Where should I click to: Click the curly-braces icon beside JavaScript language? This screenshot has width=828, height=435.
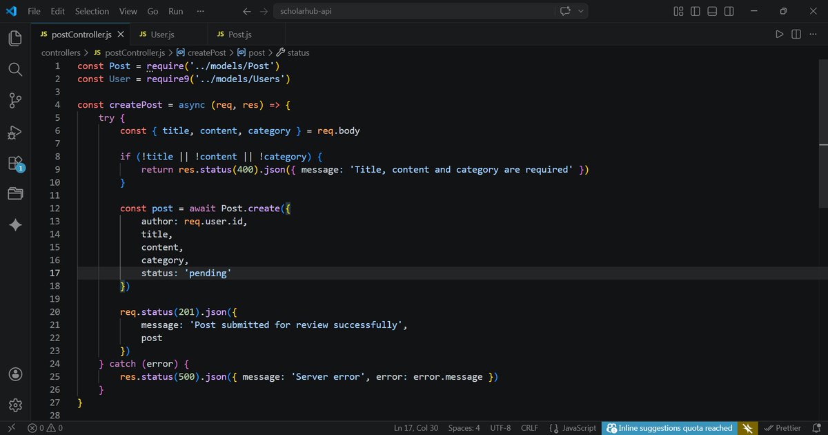[x=553, y=428]
